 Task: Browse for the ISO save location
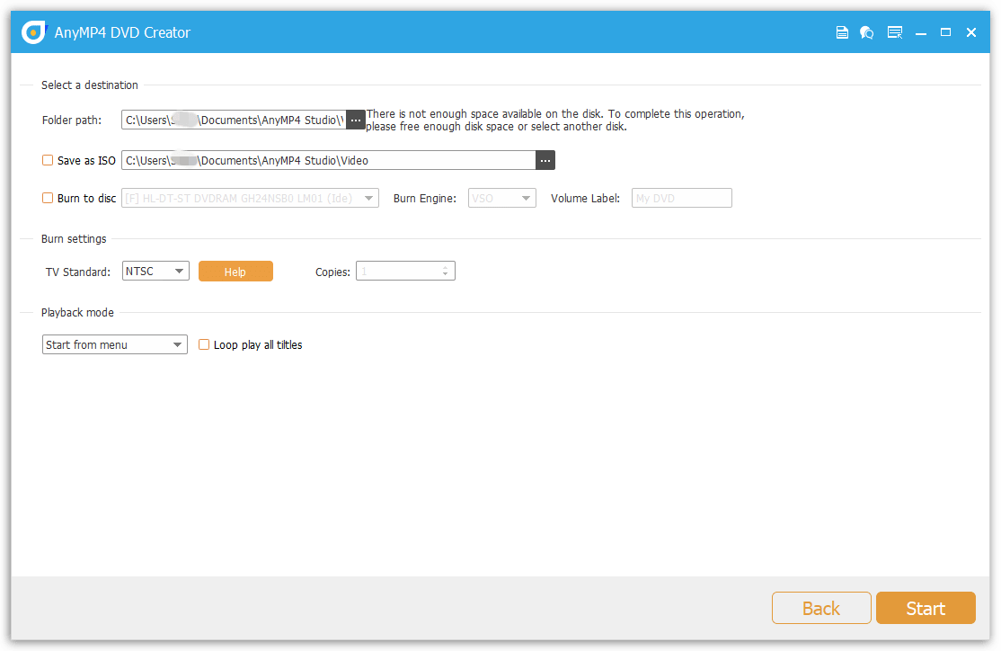(x=545, y=160)
